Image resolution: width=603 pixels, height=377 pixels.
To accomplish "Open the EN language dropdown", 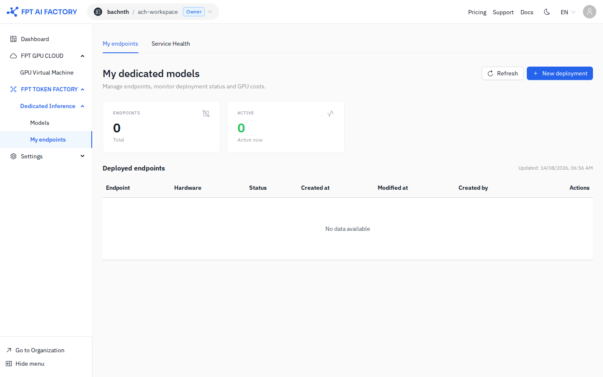I will [568, 12].
